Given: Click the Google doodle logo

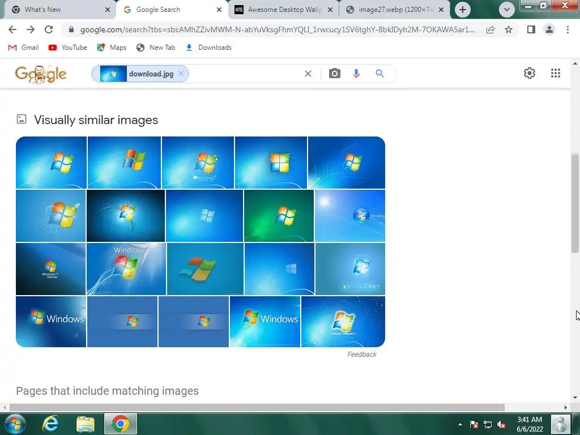Looking at the screenshot, I should click(x=41, y=74).
